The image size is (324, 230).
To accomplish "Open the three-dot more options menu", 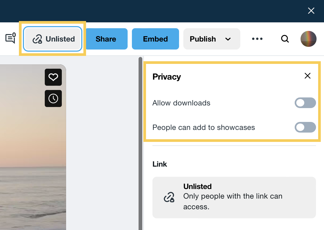I will click(257, 39).
